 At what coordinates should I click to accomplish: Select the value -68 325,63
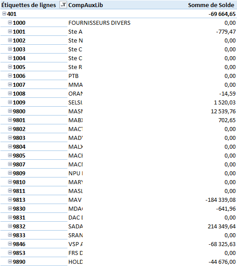(222, 244)
